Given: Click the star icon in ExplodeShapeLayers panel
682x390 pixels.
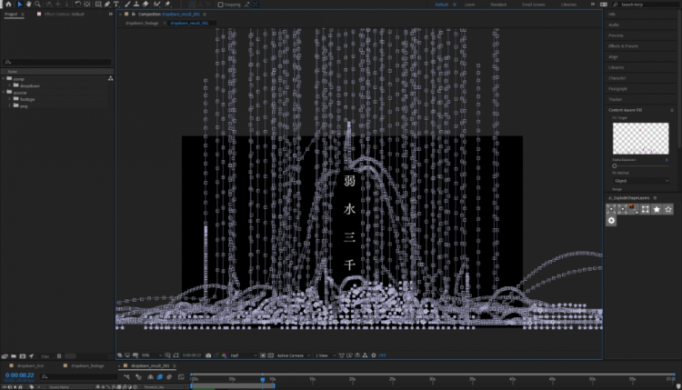Looking at the screenshot, I should point(657,210).
